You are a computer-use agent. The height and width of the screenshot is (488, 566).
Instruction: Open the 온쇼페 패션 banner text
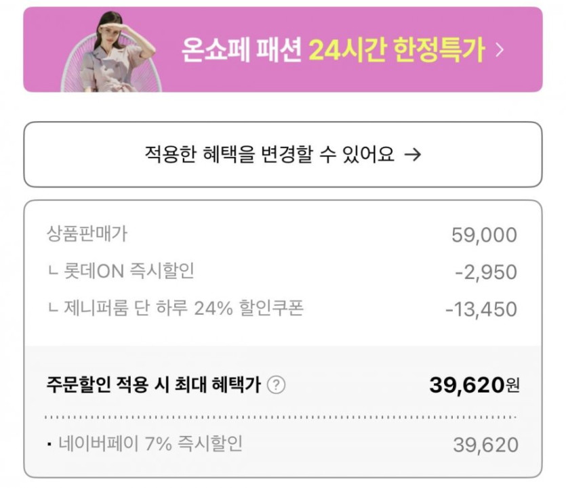[241, 51]
